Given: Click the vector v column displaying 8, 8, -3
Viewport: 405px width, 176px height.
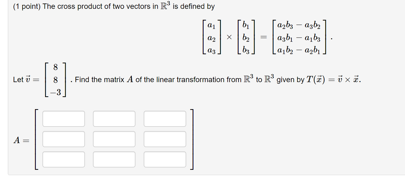Looking at the screenshot, I should tap(55, 79).
